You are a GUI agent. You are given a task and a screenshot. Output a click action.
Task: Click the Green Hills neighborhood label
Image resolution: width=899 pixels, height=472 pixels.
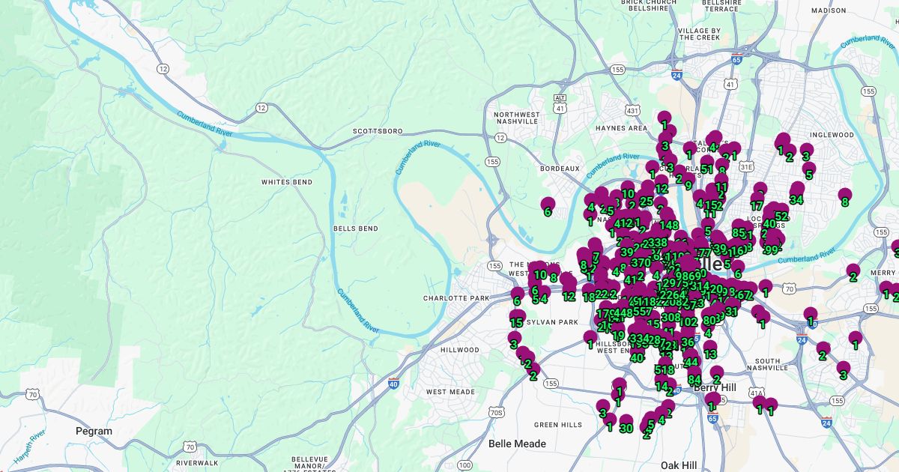pos(558,425)
